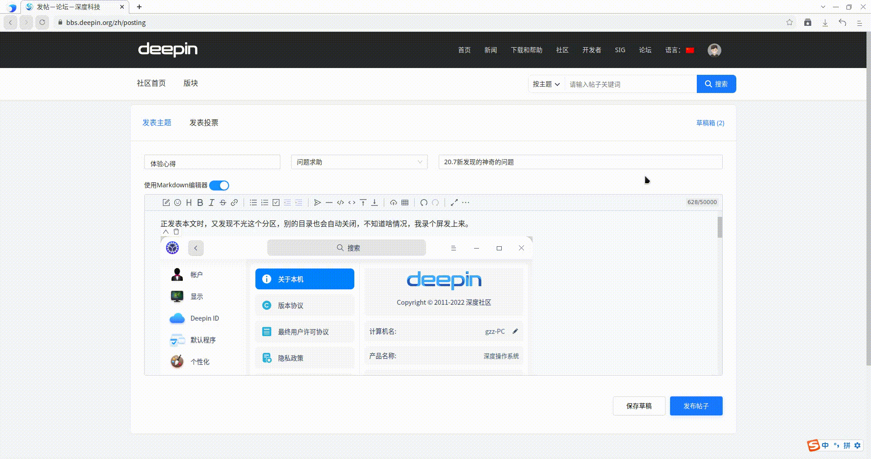The image size is (871, 459).
Task: Insert a task checkbox list item
Action: [276, 203]
